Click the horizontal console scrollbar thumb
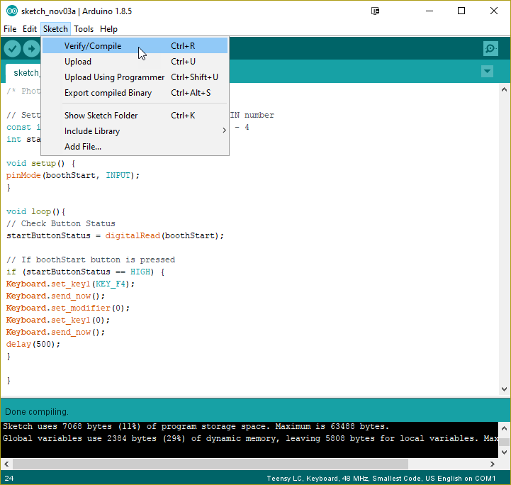Image resolution: width=511 pixels, height=485 pixels. (210, 464)
